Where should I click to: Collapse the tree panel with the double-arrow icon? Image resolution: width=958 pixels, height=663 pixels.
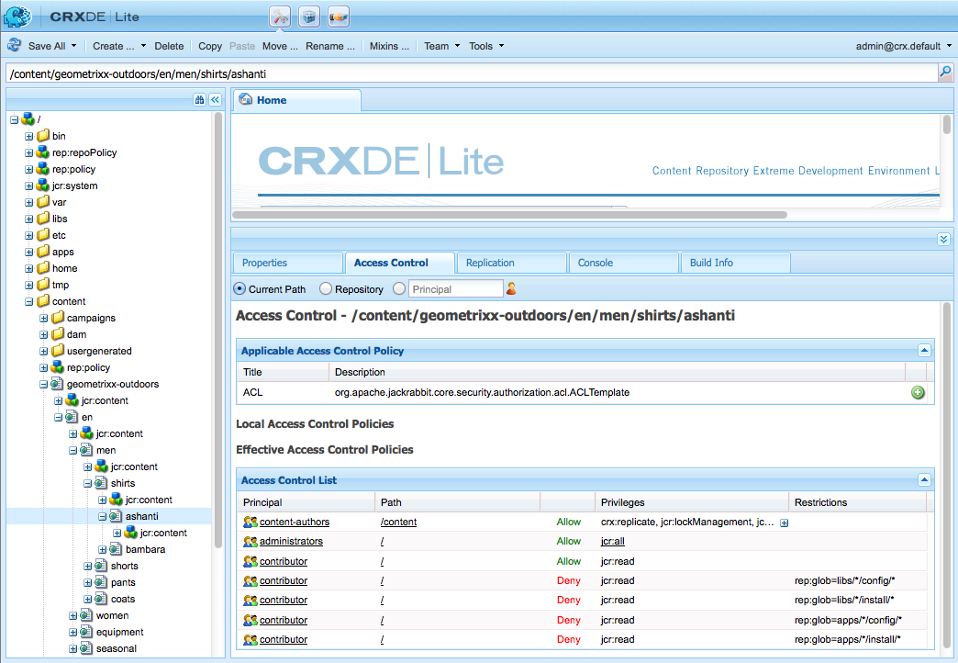point(215,100)
